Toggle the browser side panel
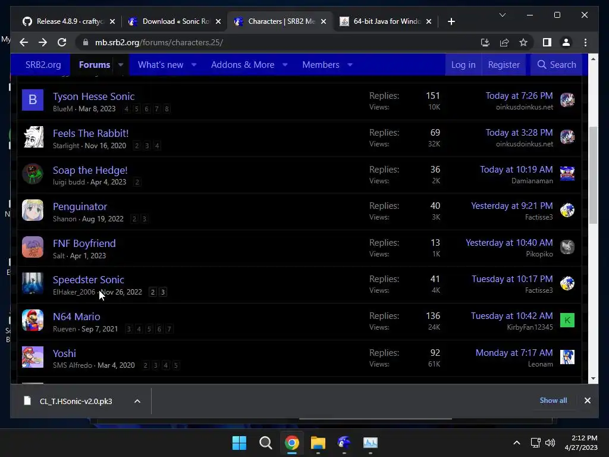Viewport: 609px width, 457px height. click(x=547, y=42)
